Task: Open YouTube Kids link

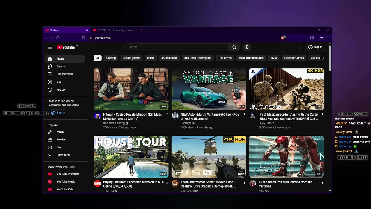Action: (65, 189)
